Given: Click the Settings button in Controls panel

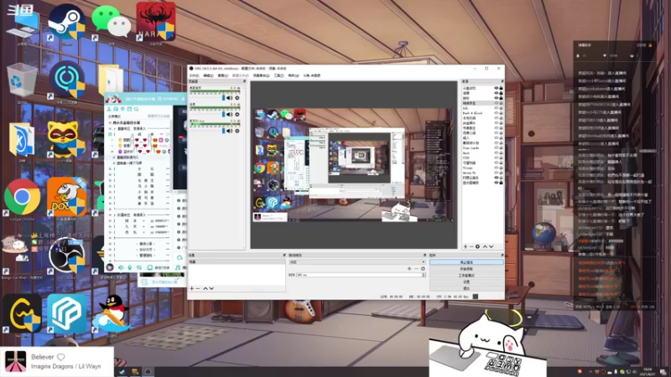Looking at the screenshot, I should (466, 281).
